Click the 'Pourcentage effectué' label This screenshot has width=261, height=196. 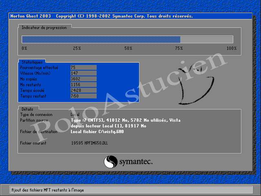[39, 68]
